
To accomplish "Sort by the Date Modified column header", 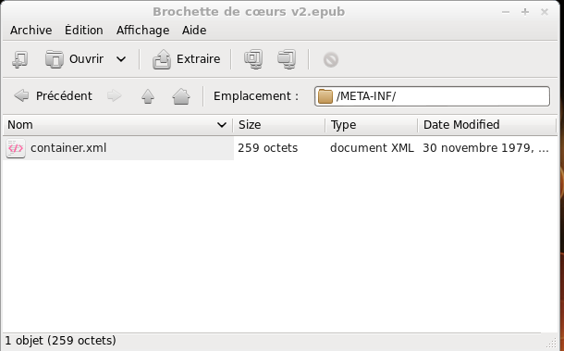I will 486,125.
